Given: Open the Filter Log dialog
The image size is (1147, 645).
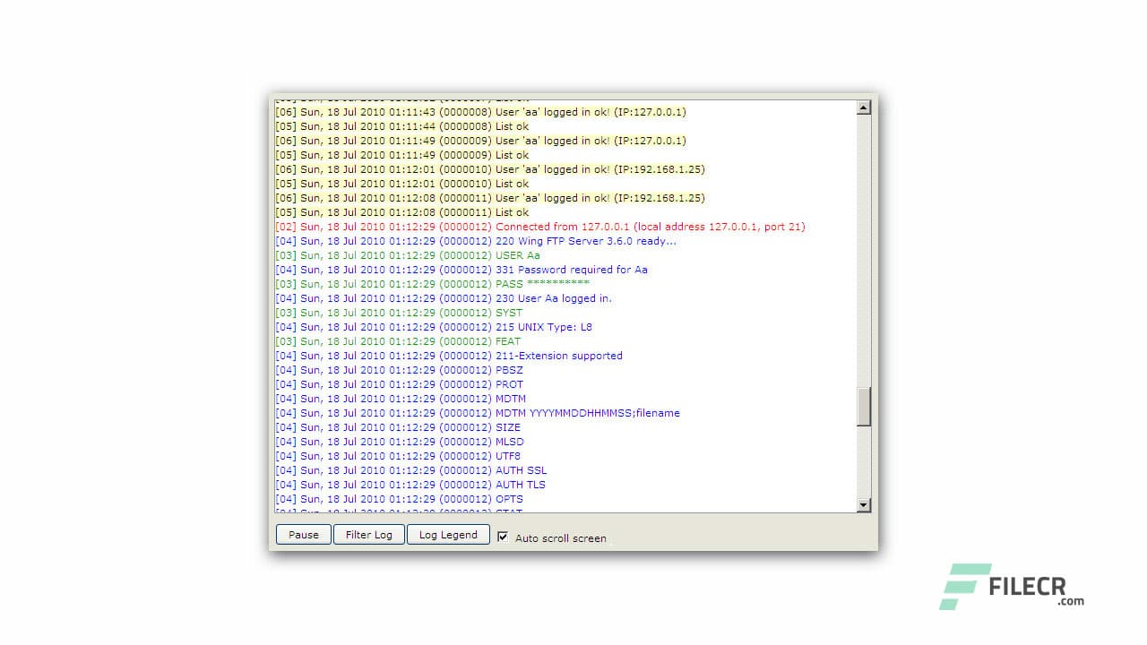Looking at the screenshot, I should (368, 535).
